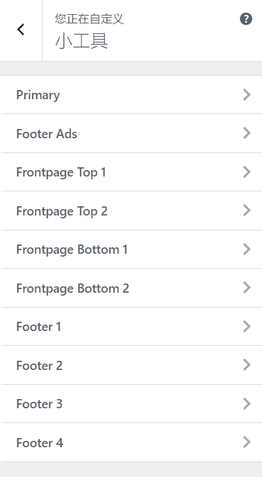Expand the Footer 1 chevron

[x=247, y=327]
